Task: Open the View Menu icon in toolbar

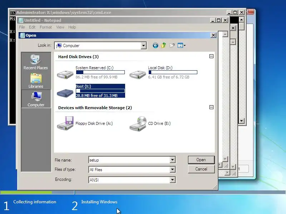Action: click(182, 45)
